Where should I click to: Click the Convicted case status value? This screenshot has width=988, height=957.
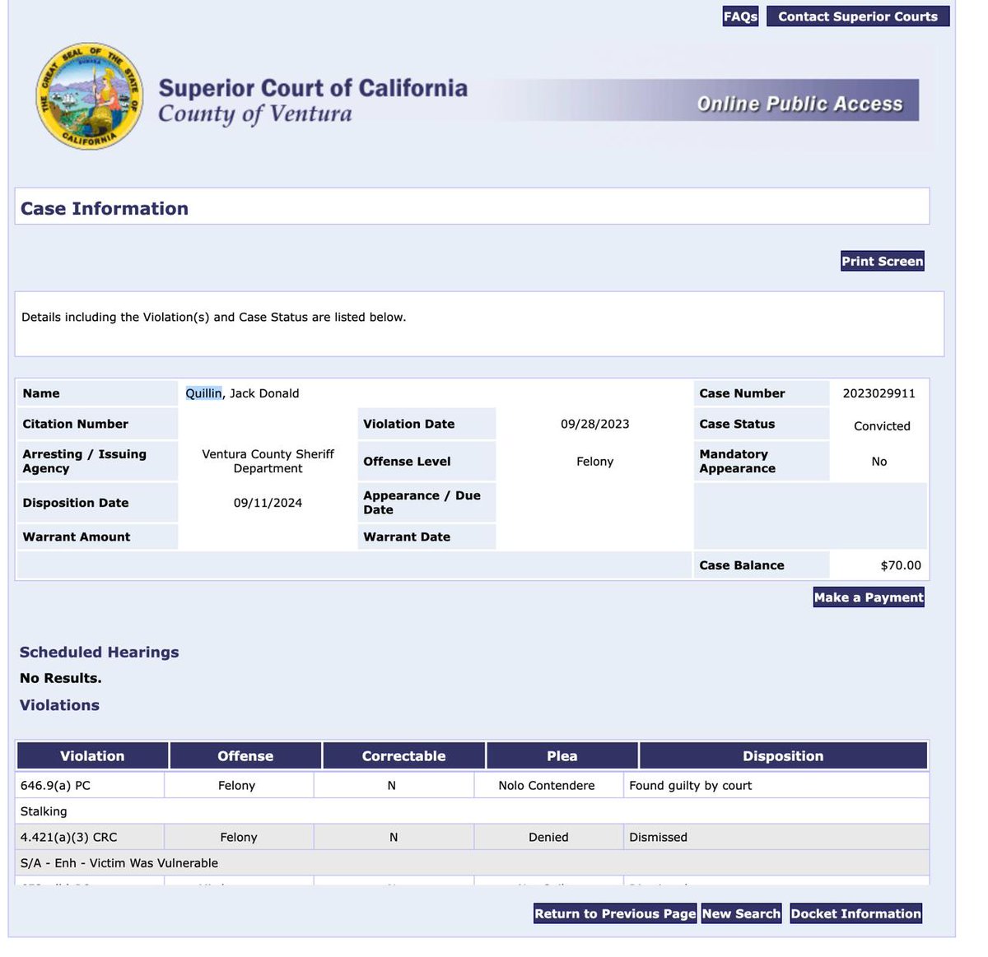tap(882, 425)
